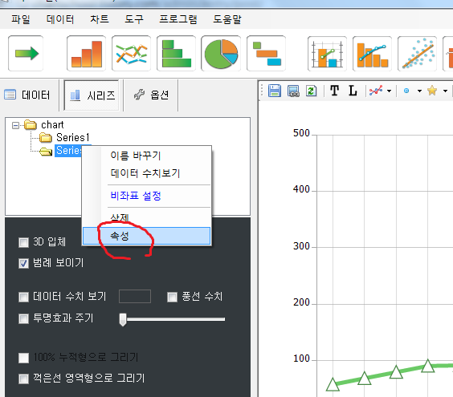Select the pie chart icon
Viewport: 453px width, 397px height.
click(x=221, y=54)
